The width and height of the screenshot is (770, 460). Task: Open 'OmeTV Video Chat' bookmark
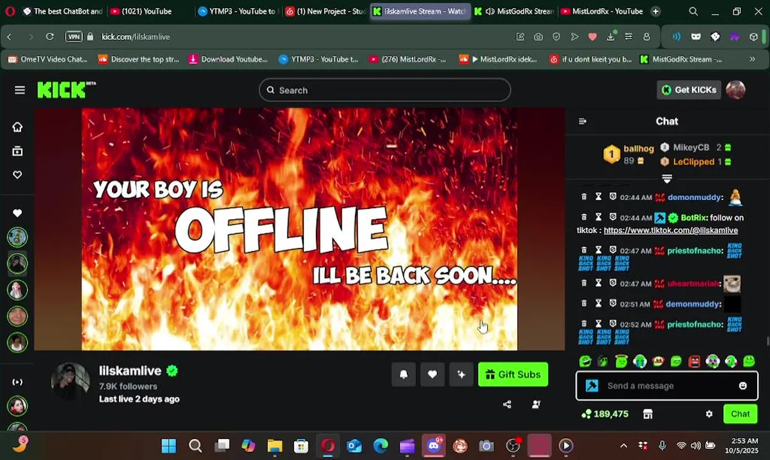47,59
